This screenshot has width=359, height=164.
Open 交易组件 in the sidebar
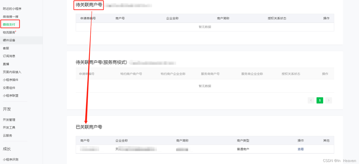pyautogui.click(x=9, y=88)
